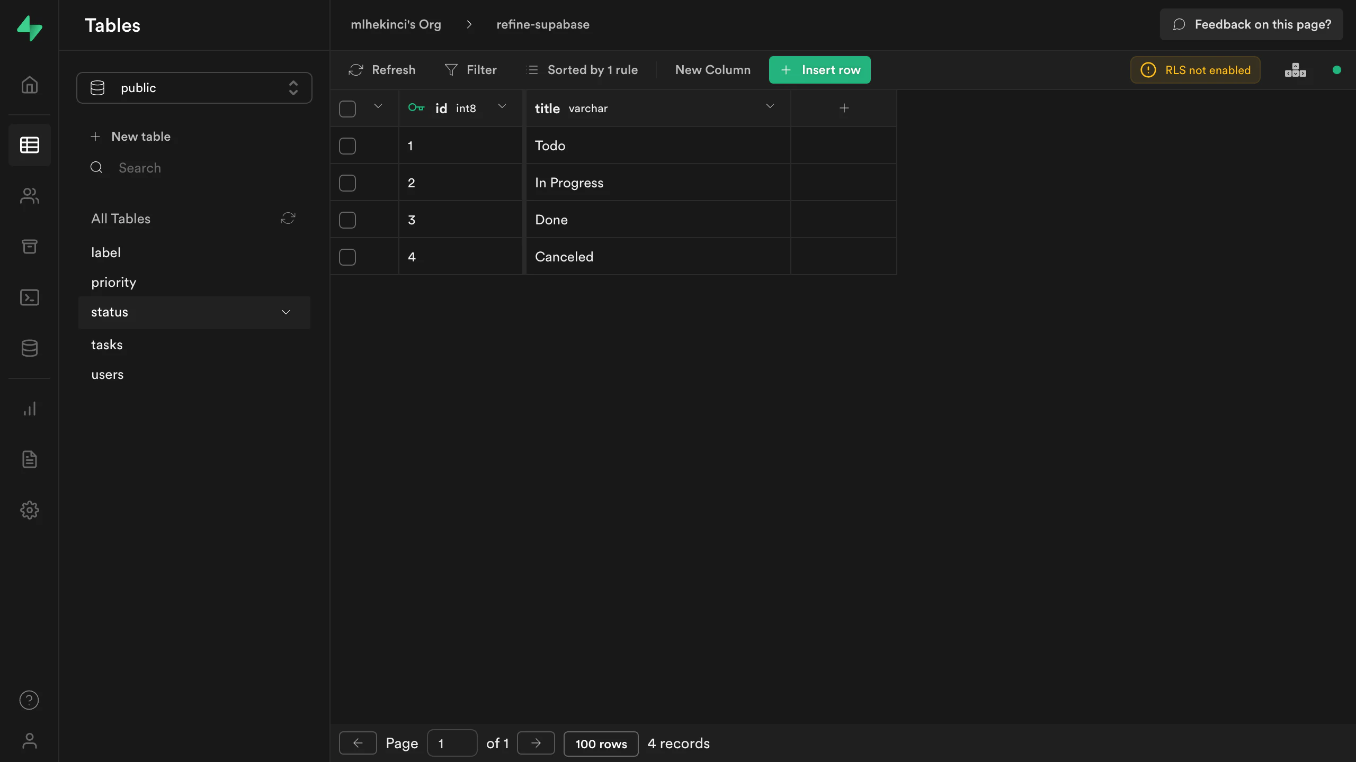Check the Canceled row checkbox
This screenshot has width=1356, height=762.
(x=347, y=257)
